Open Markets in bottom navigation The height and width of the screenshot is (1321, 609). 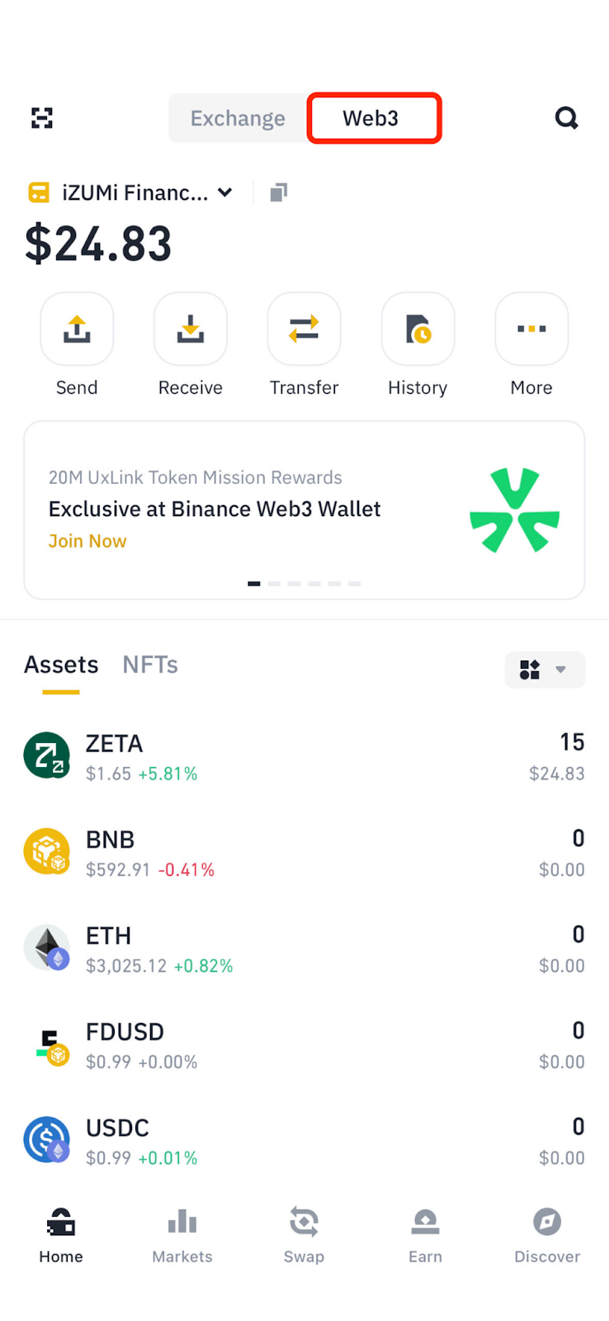coord(182,1234)
